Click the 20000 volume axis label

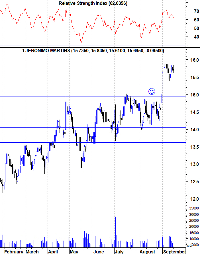[x=194, y=227]
